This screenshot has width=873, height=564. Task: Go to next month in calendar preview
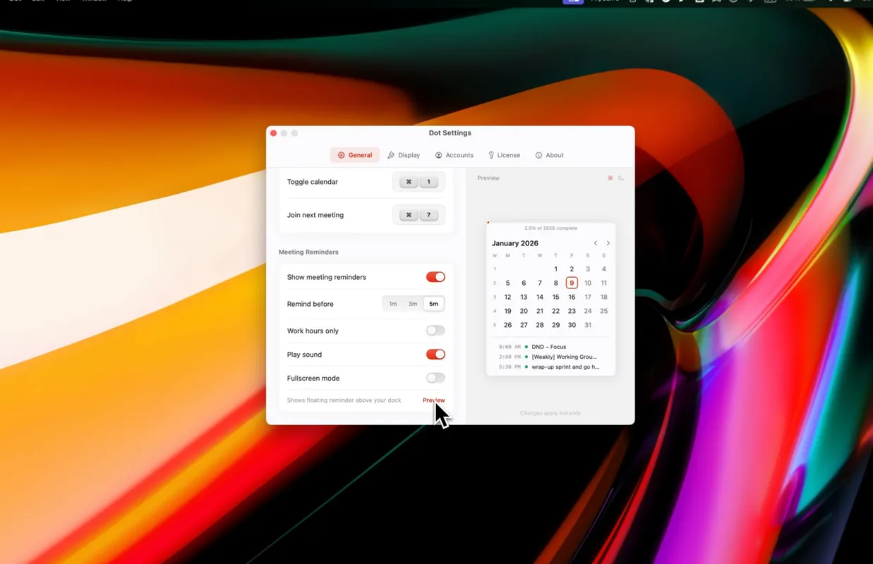pyautogui.click(x=608, y=243)
